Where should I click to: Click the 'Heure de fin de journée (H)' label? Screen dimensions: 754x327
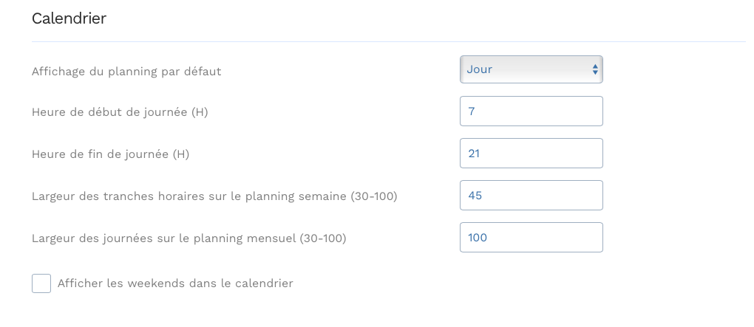(x=111, y=154)
